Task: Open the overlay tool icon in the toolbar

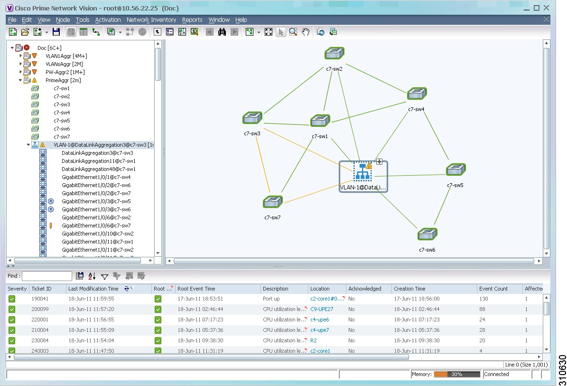Action: [111, 32]
